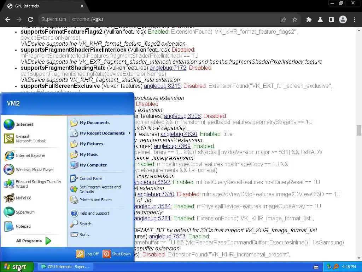Click the magnifier system tray icon
Viewport: 362px width, 272px height.
coord(336,267)
